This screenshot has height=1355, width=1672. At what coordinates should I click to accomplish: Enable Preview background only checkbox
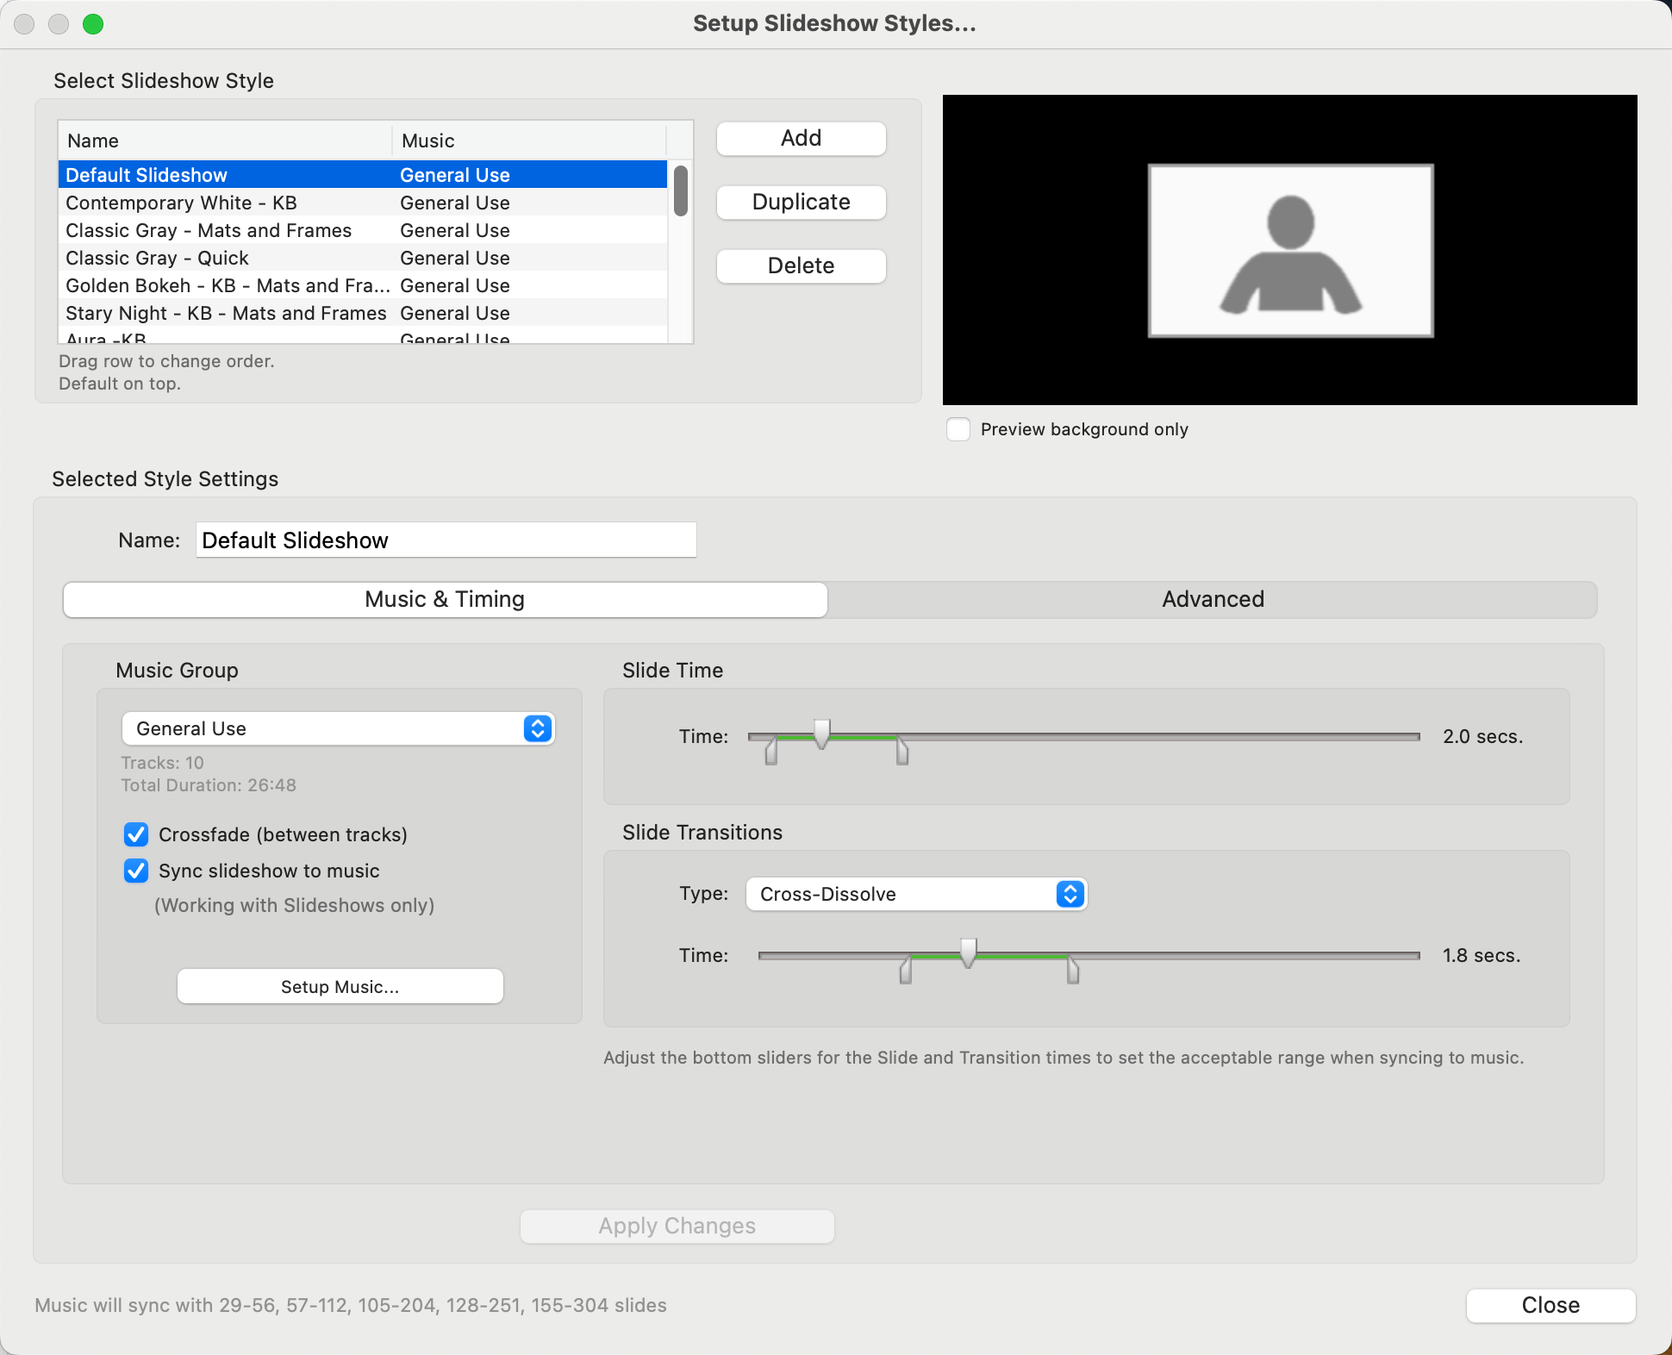(x=958, y=429)
